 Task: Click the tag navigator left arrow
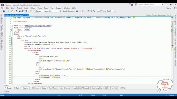pos(33,88)
